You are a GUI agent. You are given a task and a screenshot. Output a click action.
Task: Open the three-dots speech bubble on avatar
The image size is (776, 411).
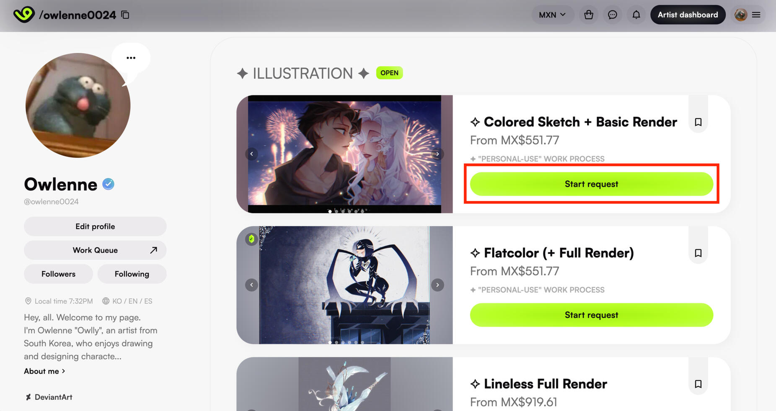tap(131, 58)
